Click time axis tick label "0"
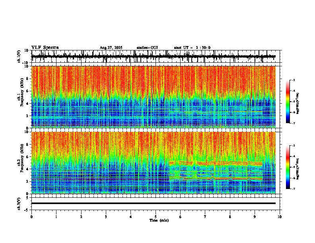This screenshot has height=243, width=315. 31,217
